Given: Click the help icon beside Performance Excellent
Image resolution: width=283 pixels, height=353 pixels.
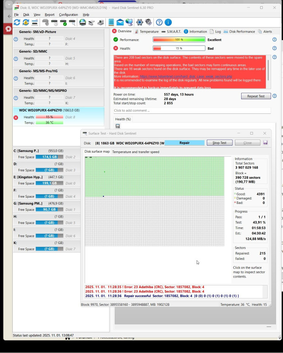Looking at the screenshot, I should tap(275, 39).
